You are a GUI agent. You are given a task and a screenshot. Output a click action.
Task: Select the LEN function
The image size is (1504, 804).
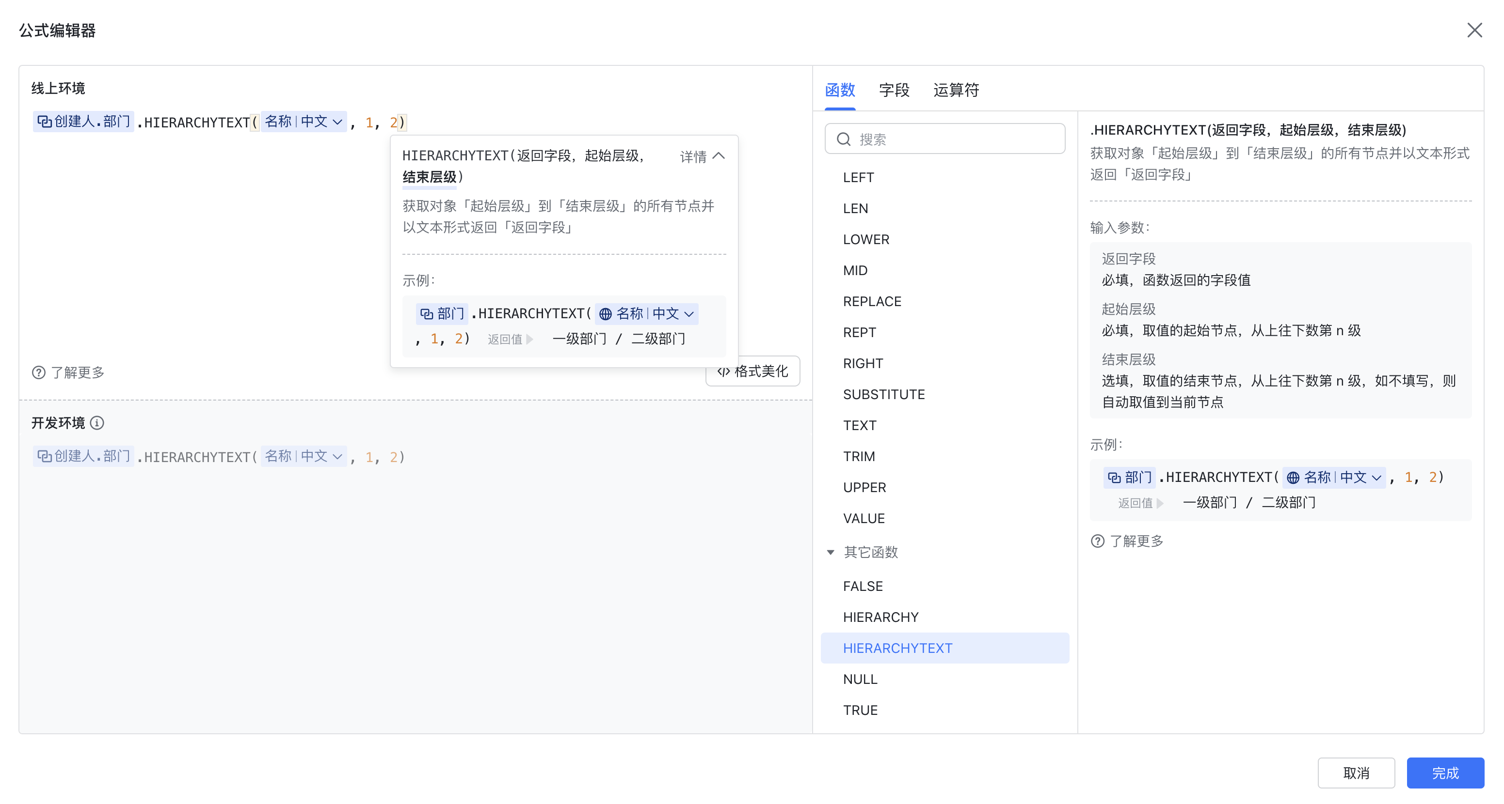(x=944, y=208)
